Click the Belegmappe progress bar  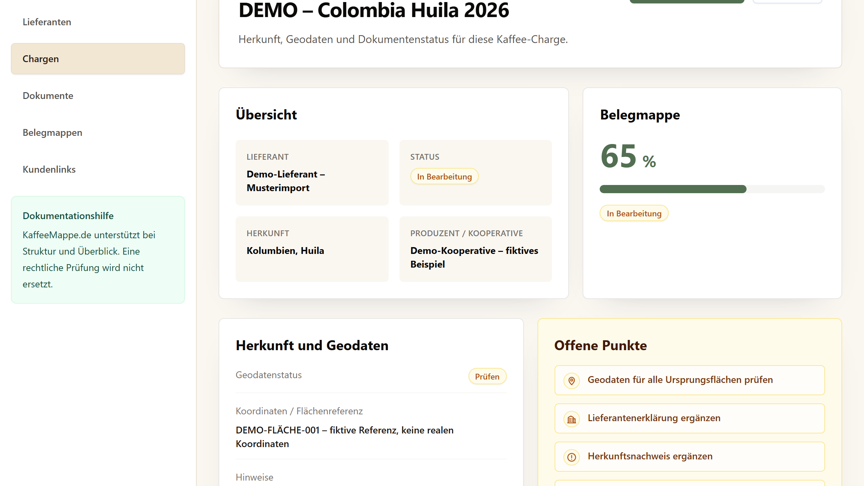coord(712,189)
